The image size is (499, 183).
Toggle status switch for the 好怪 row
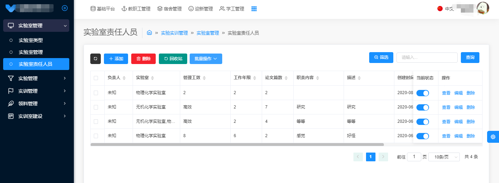[x=423, y=136]
